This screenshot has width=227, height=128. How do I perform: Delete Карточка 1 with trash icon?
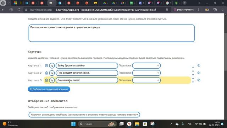[46, 65]
